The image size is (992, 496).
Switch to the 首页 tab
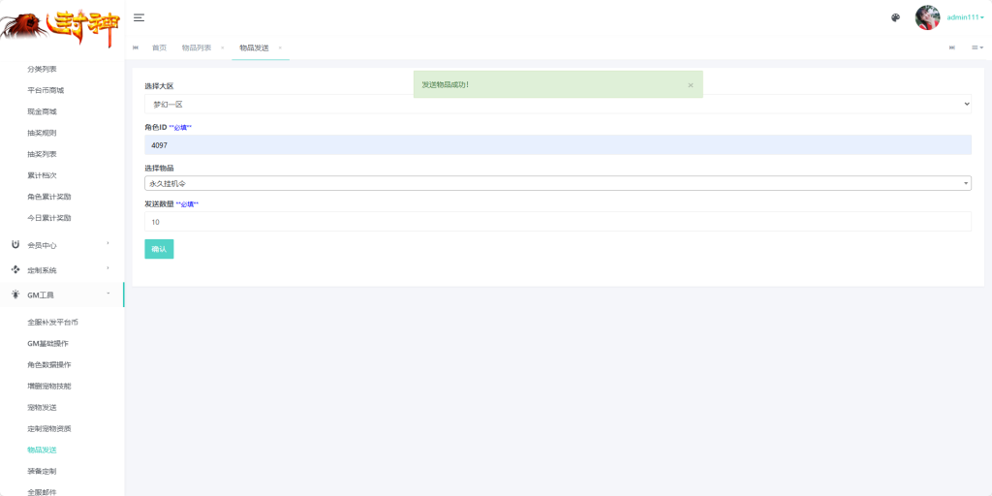pos(160,48)
